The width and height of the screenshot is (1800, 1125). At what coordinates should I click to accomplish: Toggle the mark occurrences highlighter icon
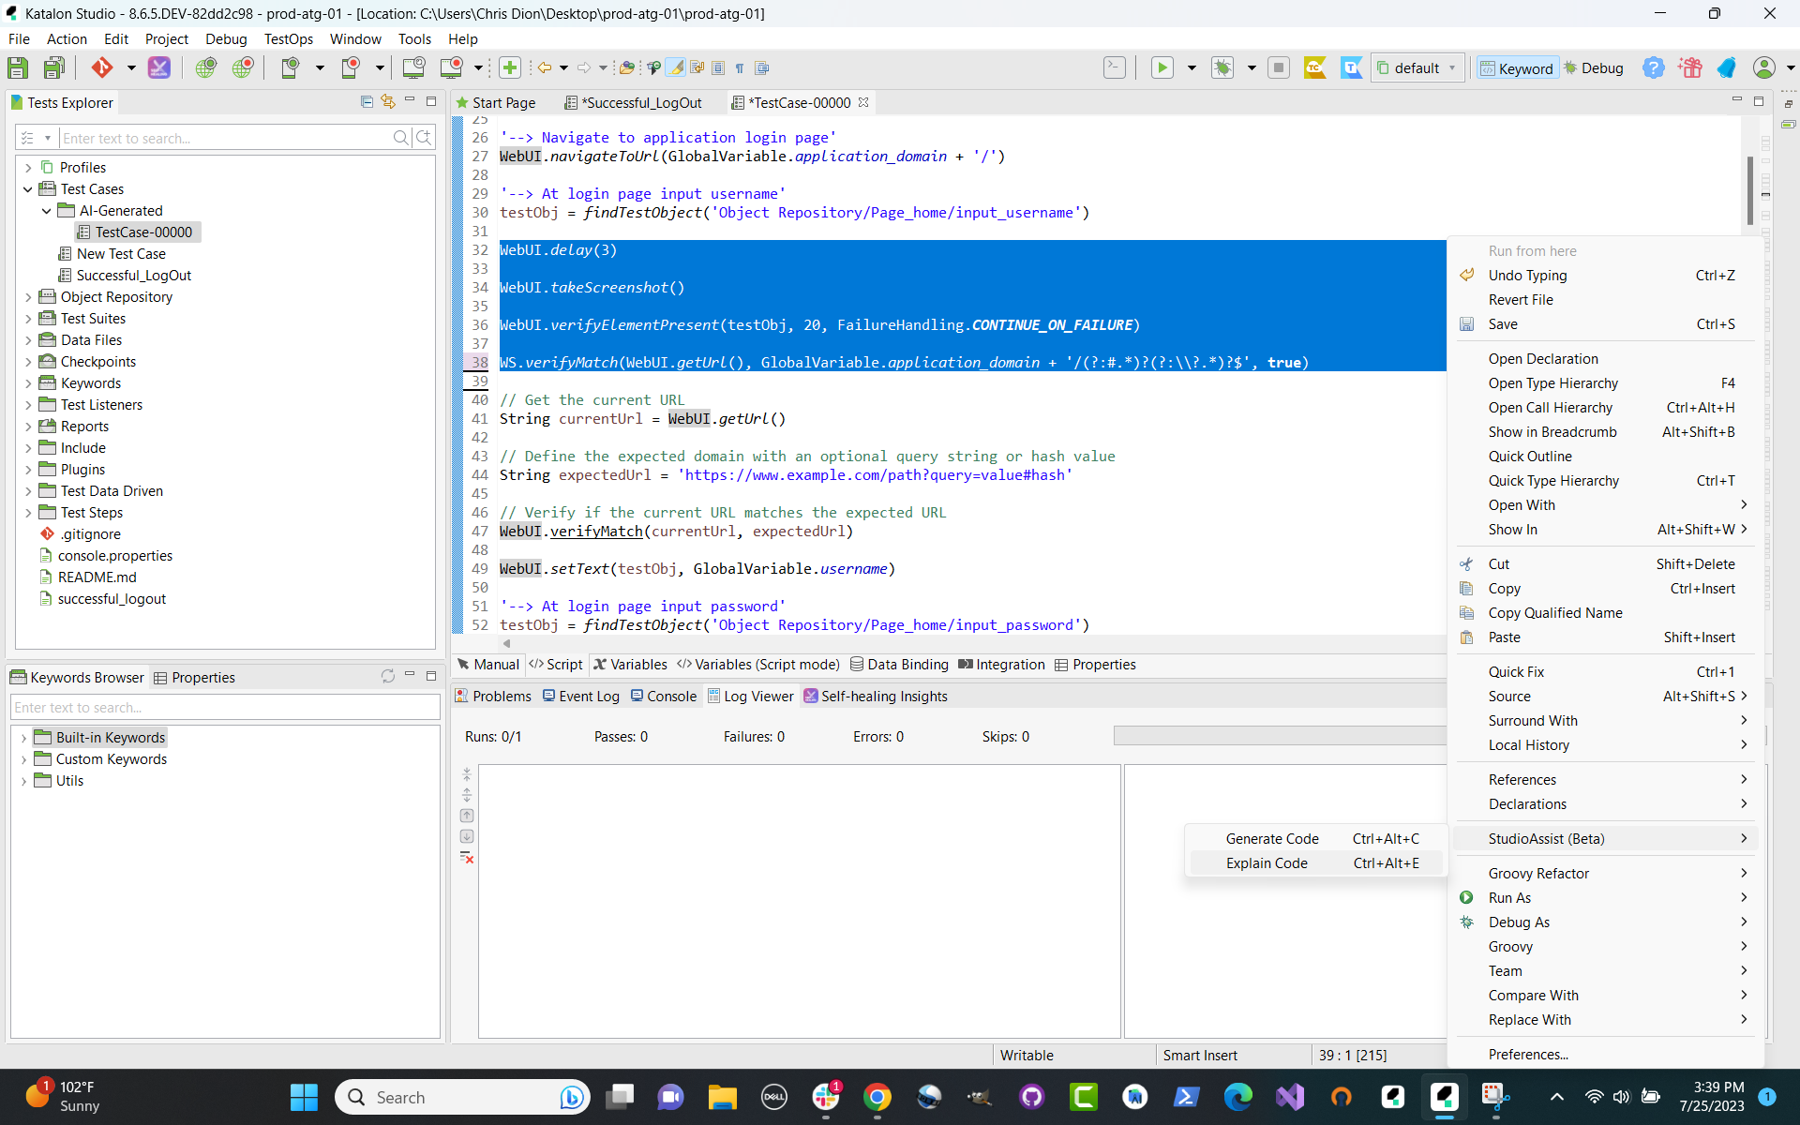[x=675, y=67]
